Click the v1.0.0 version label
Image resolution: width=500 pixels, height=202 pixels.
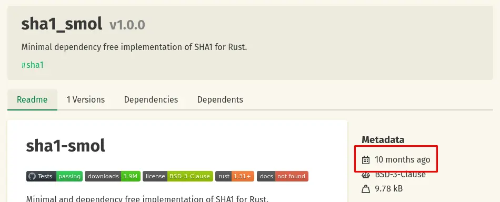click(127, 25)
